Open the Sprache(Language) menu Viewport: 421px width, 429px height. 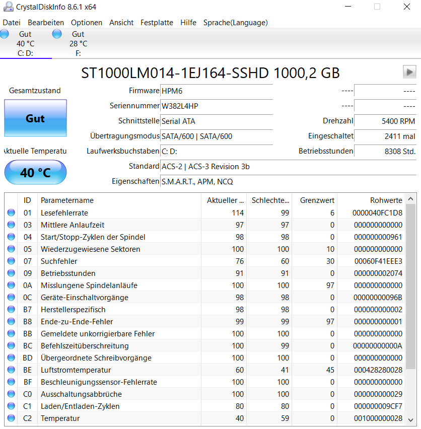(235, 23)
